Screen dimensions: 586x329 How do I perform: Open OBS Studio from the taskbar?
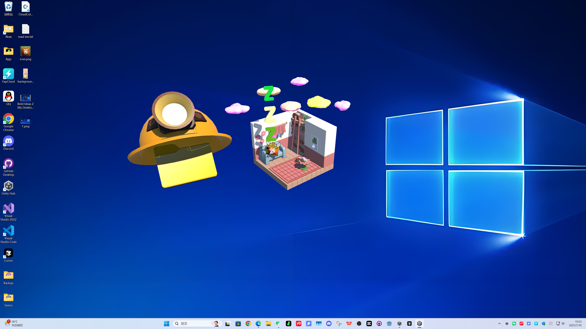coord(359,324)
